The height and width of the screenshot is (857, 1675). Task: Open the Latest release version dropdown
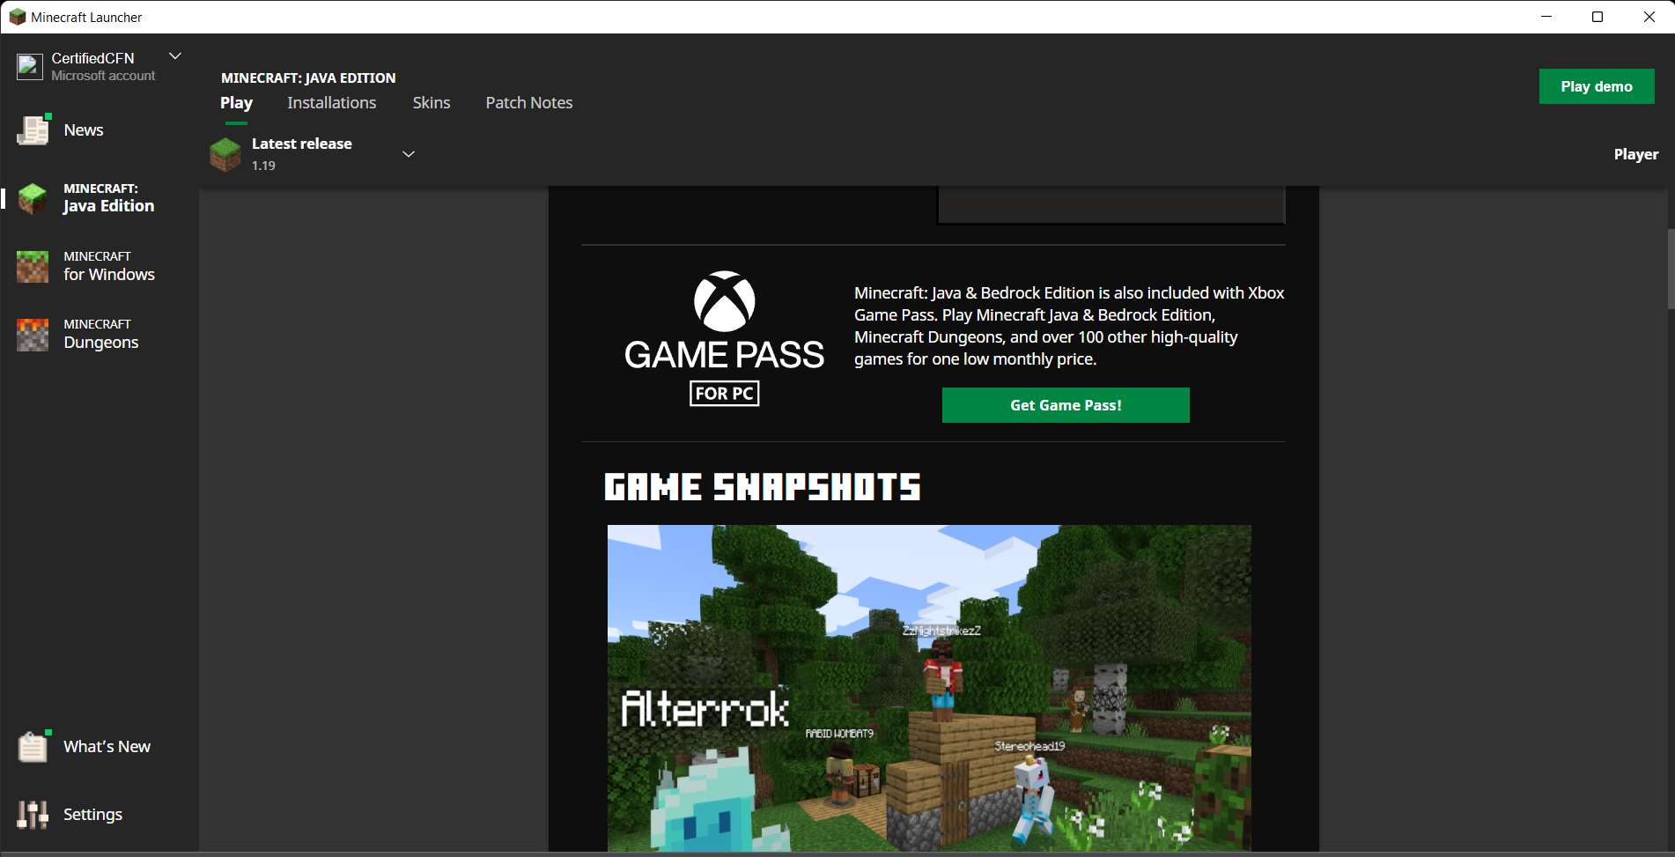click(x=409, y=154)
